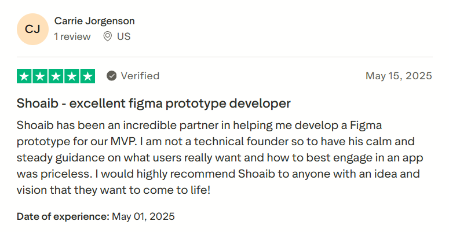The image size is (449, 232).
Task: Click the fourth green star
Action: (x=72, y=76)
